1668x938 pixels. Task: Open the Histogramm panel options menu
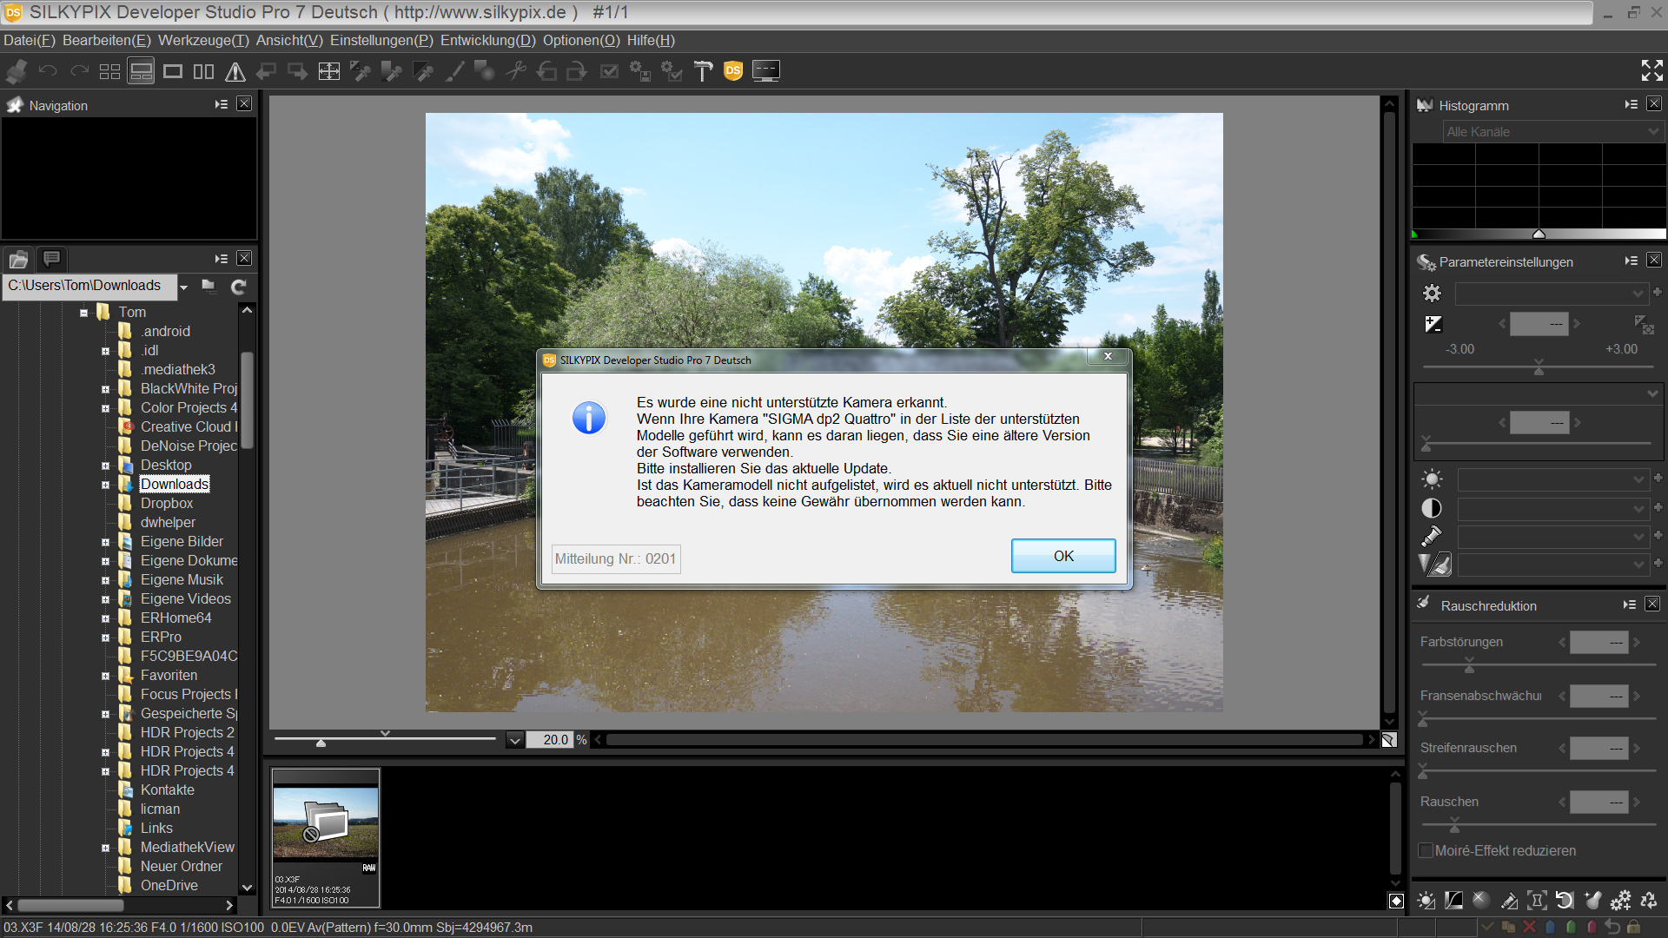click(1631, 104)
